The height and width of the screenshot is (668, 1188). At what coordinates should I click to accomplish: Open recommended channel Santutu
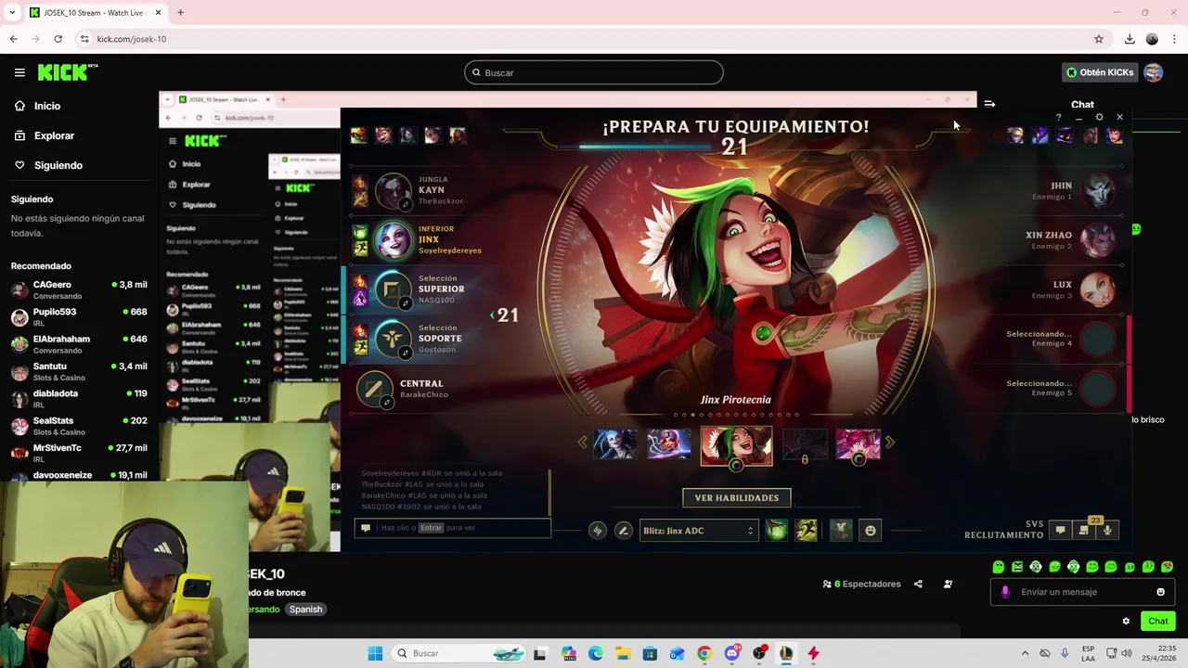[79, 371]
